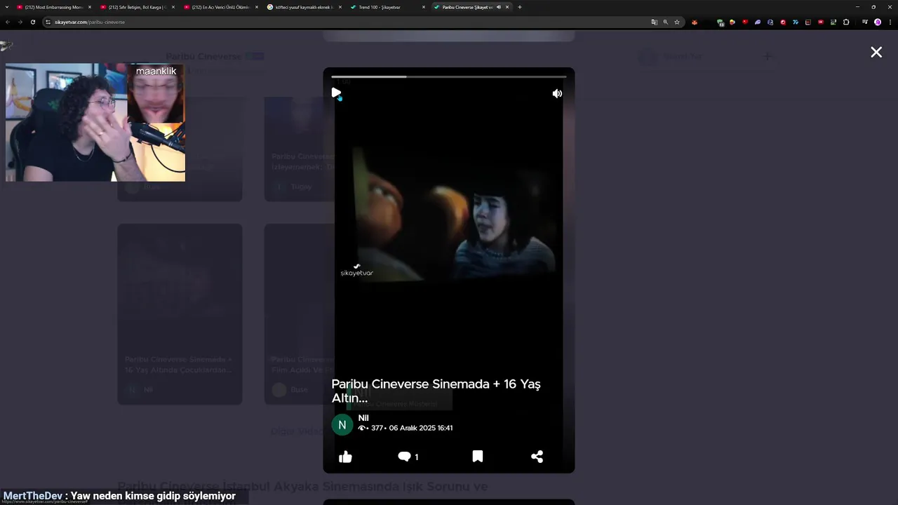Viewport: 898px width, 505px height.
Task: Seek along the video progress bar
Action: [449, 76]
